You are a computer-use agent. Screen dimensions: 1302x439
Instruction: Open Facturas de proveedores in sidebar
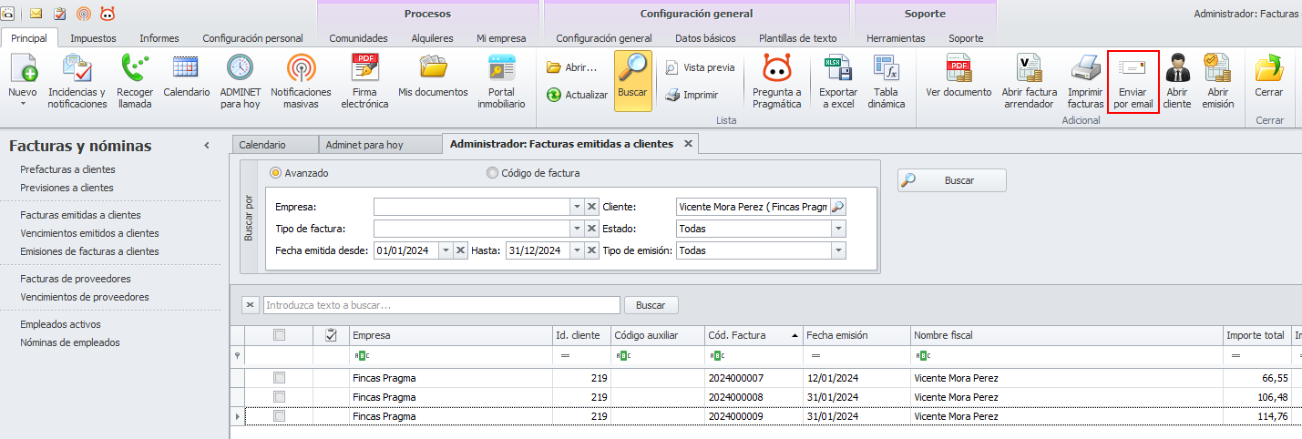[76, 279]
